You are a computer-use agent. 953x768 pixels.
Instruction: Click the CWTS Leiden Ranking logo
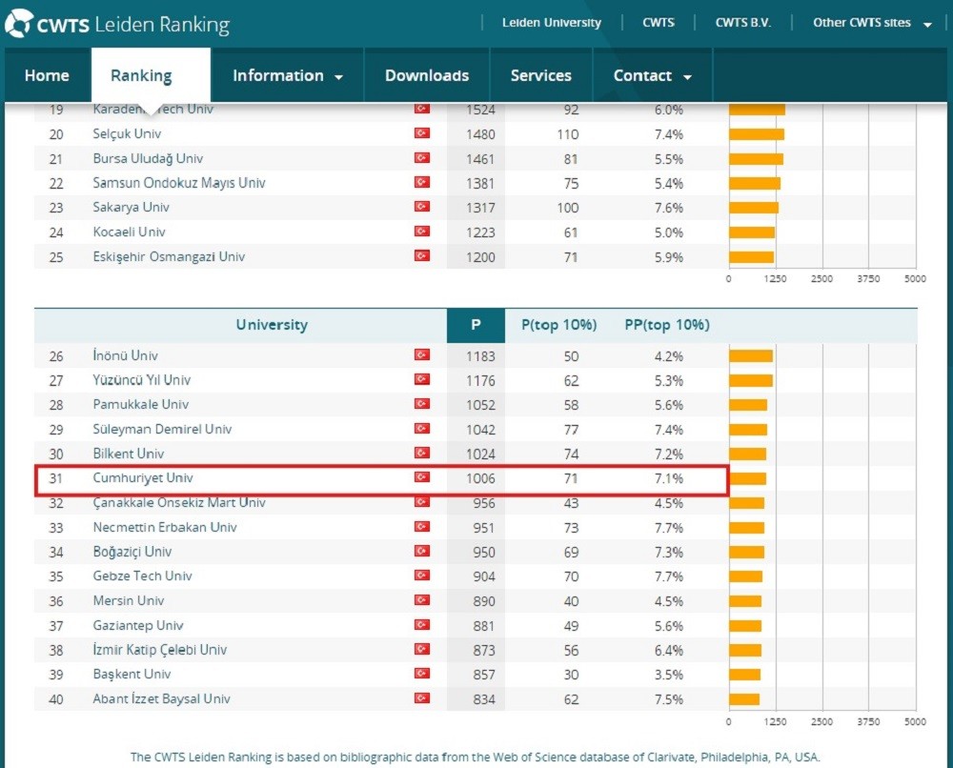click(118, 24)
